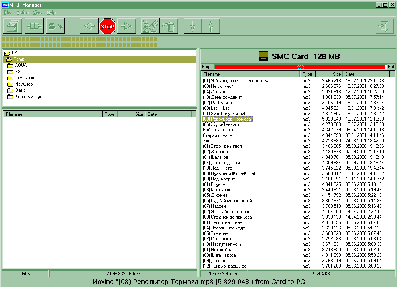The height and width of the screenshot is (287, 397).
Task: Select the AQUA folder
Action: pos(21,65)
